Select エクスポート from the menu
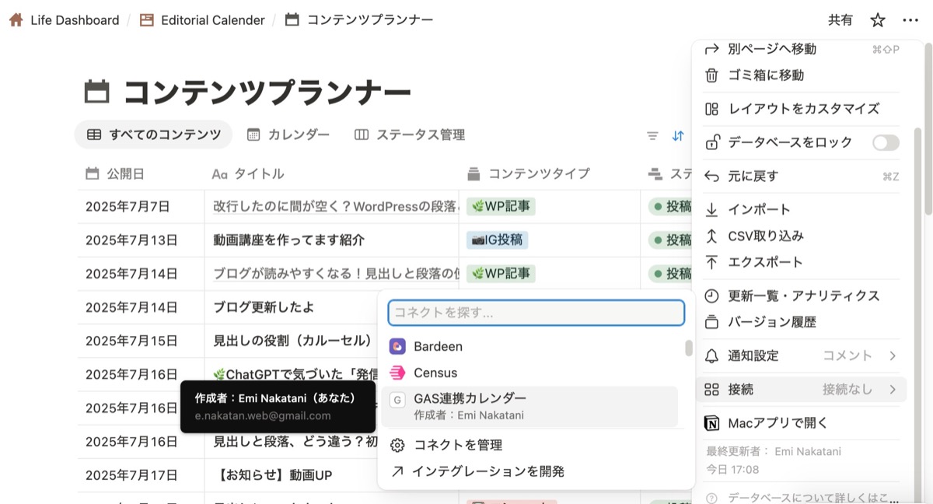933x504 pixels. pos(765,262)
